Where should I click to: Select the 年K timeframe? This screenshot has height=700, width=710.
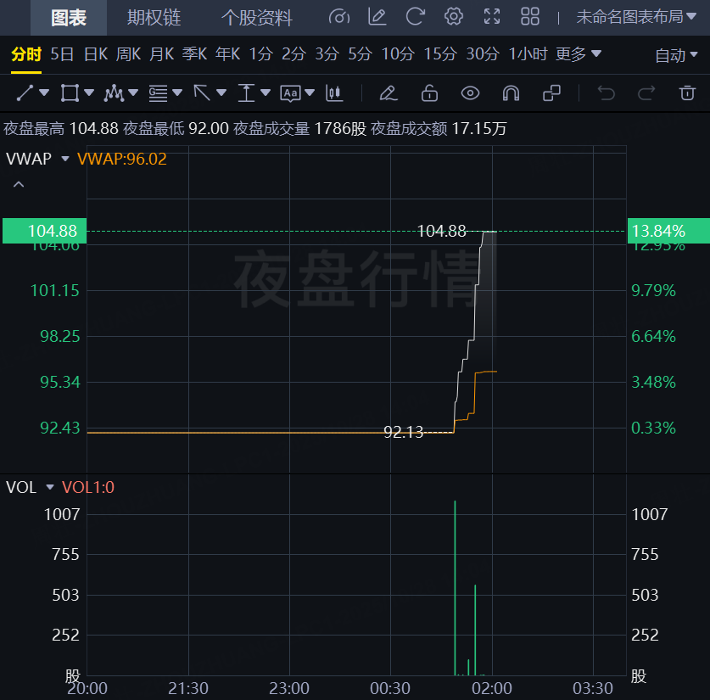coord(228,54)
